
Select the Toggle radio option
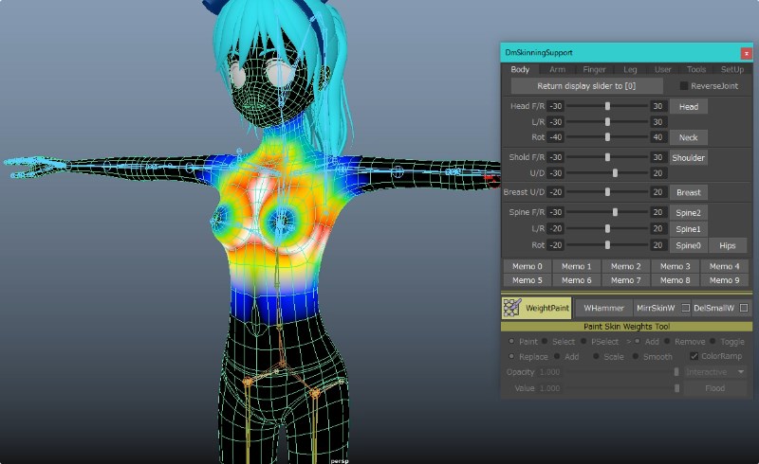click(713, 341)
